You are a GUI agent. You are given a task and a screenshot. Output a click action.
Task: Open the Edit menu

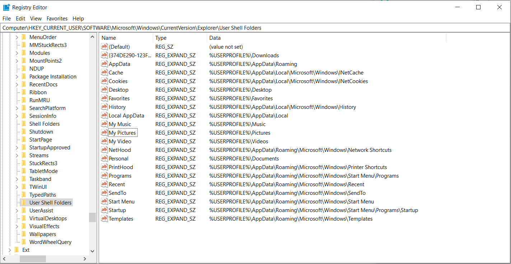(x=20, y=19)
